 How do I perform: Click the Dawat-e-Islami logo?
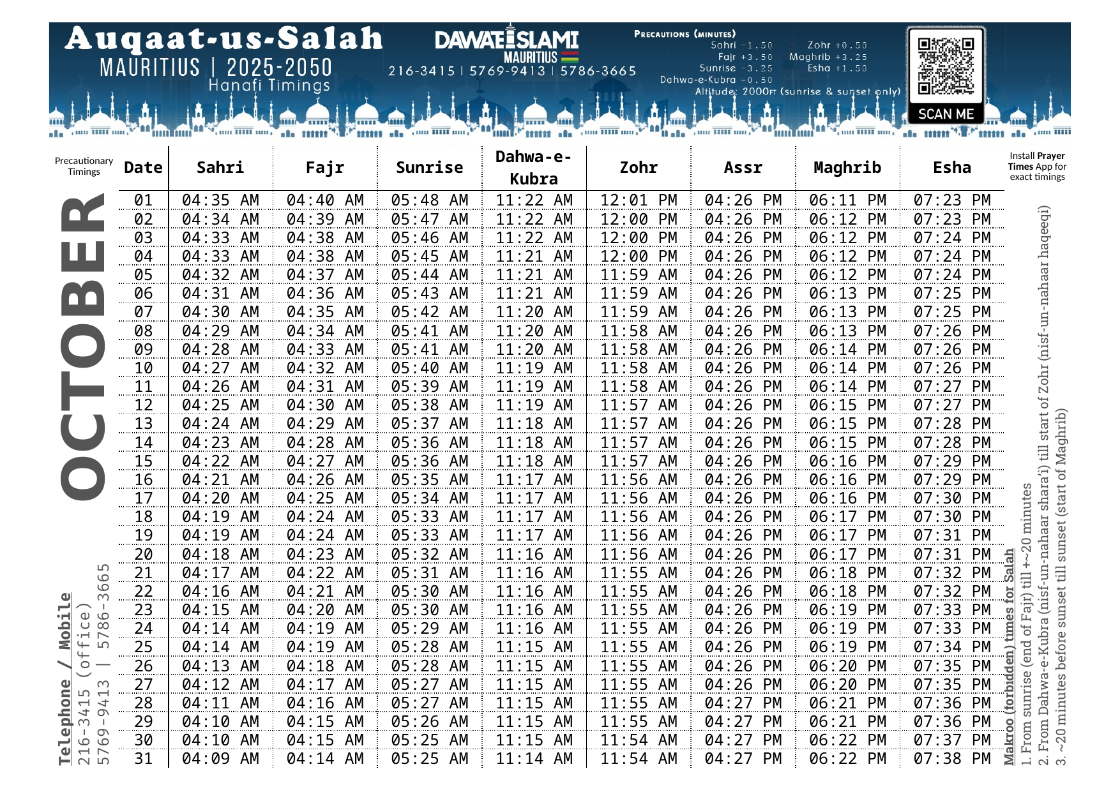pos(506,40)
